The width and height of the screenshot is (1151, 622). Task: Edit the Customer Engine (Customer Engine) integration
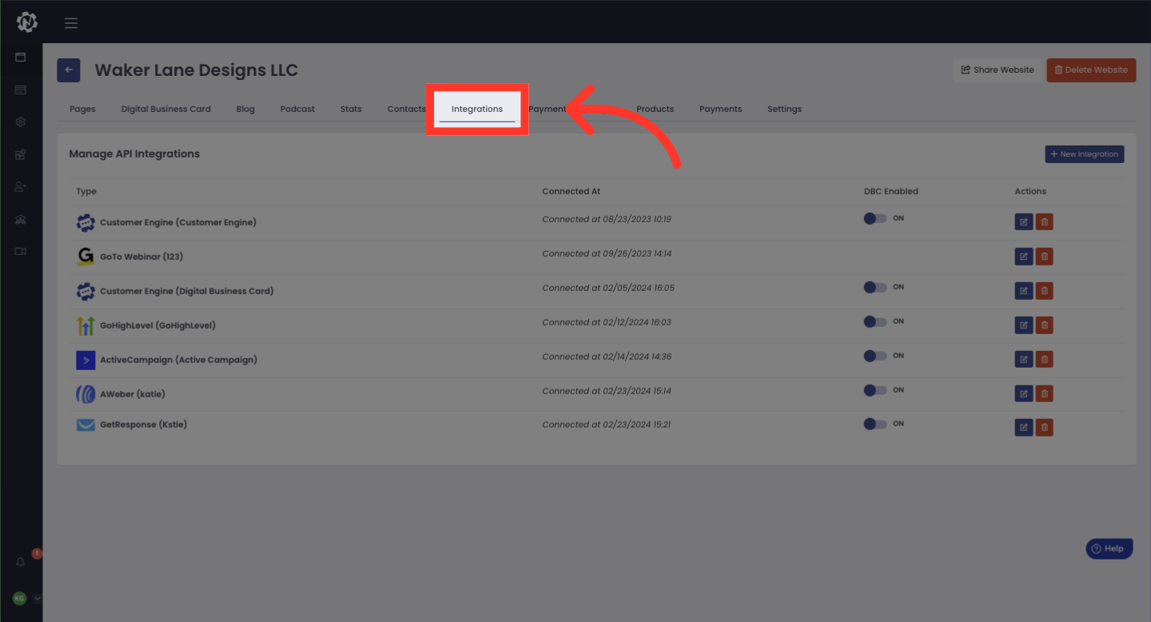[x=1024, y=222]
